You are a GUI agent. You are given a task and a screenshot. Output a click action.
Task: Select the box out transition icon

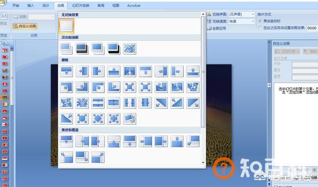pos(146,87)
